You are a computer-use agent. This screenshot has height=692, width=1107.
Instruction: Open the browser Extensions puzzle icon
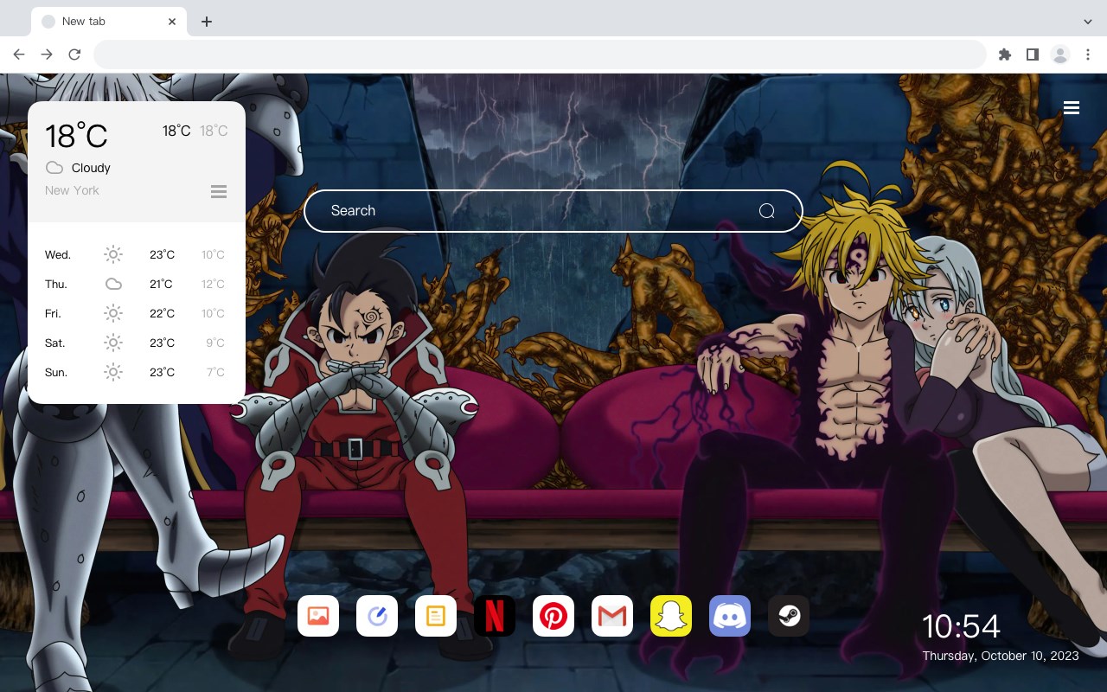1004,54
